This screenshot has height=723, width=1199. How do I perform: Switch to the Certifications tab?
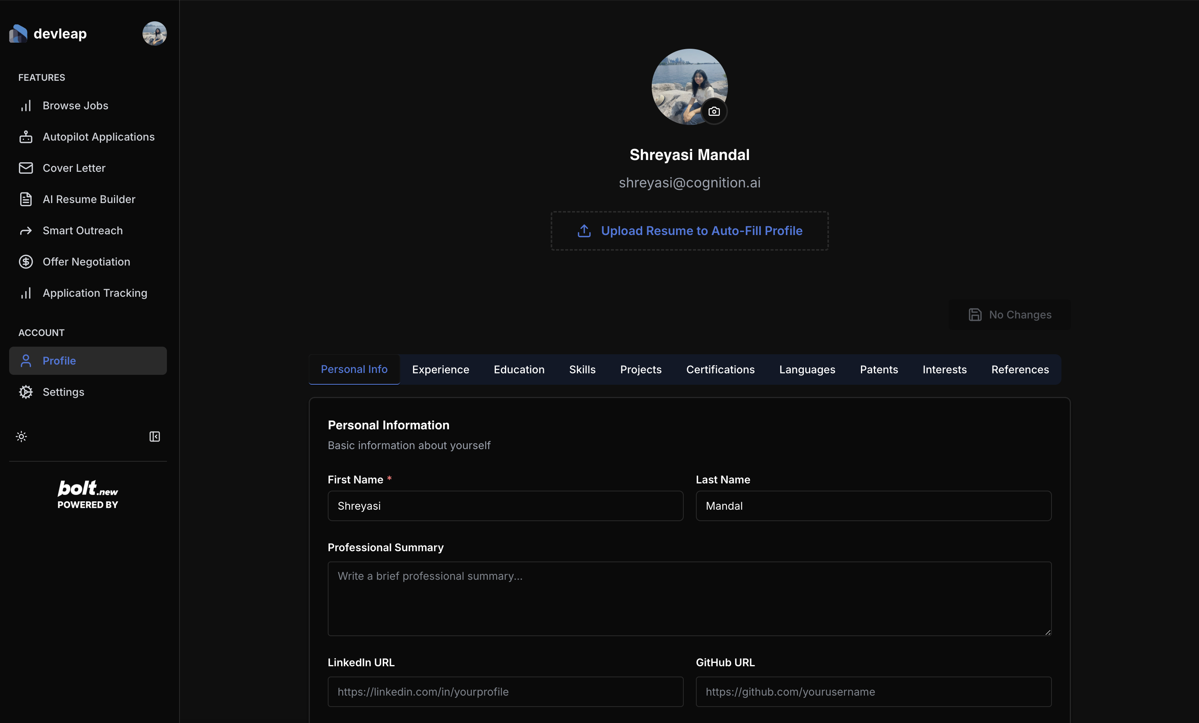(720, 369)
